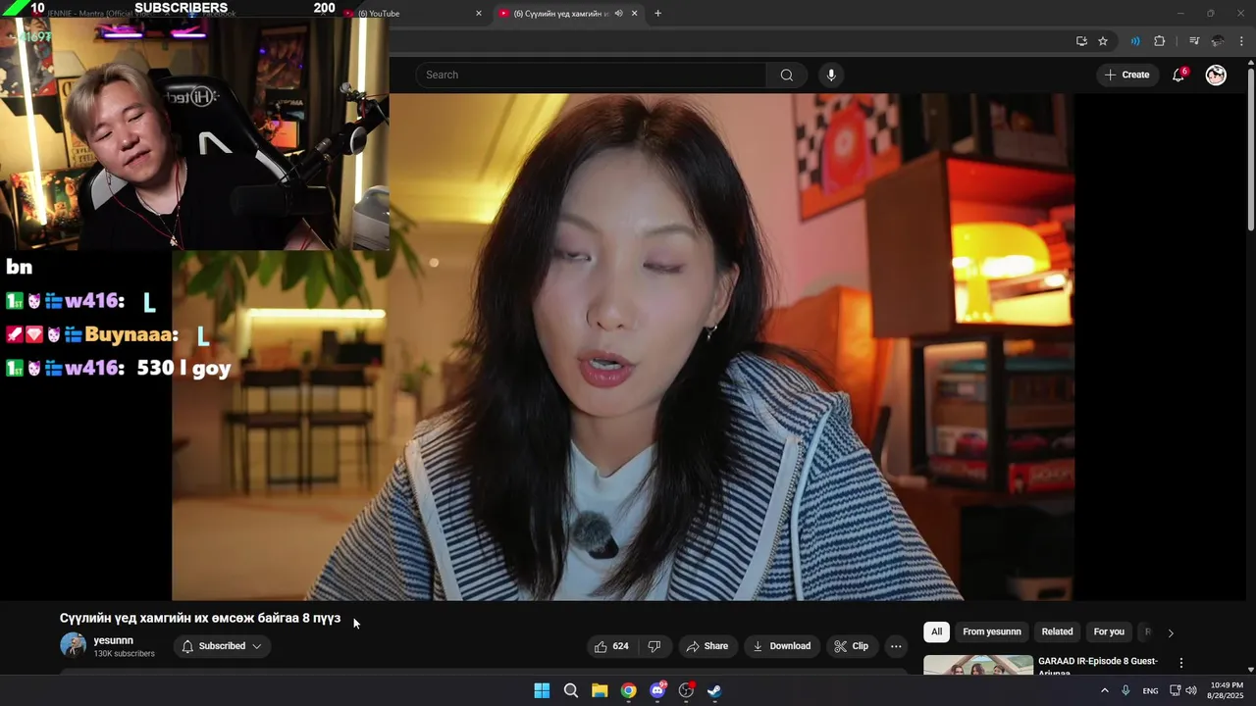The width and height of the screenshot is (1256, 706).
Task: Mute audio on the playing tab
Action: [618, 14]
